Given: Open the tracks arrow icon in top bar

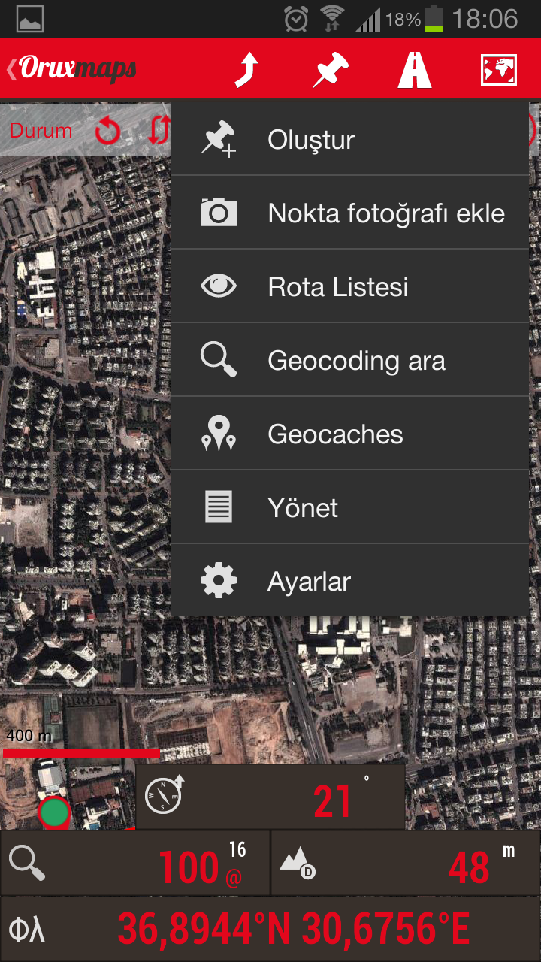Looking at the screenshot, I should pyautogui.click(x=246, y=69).
